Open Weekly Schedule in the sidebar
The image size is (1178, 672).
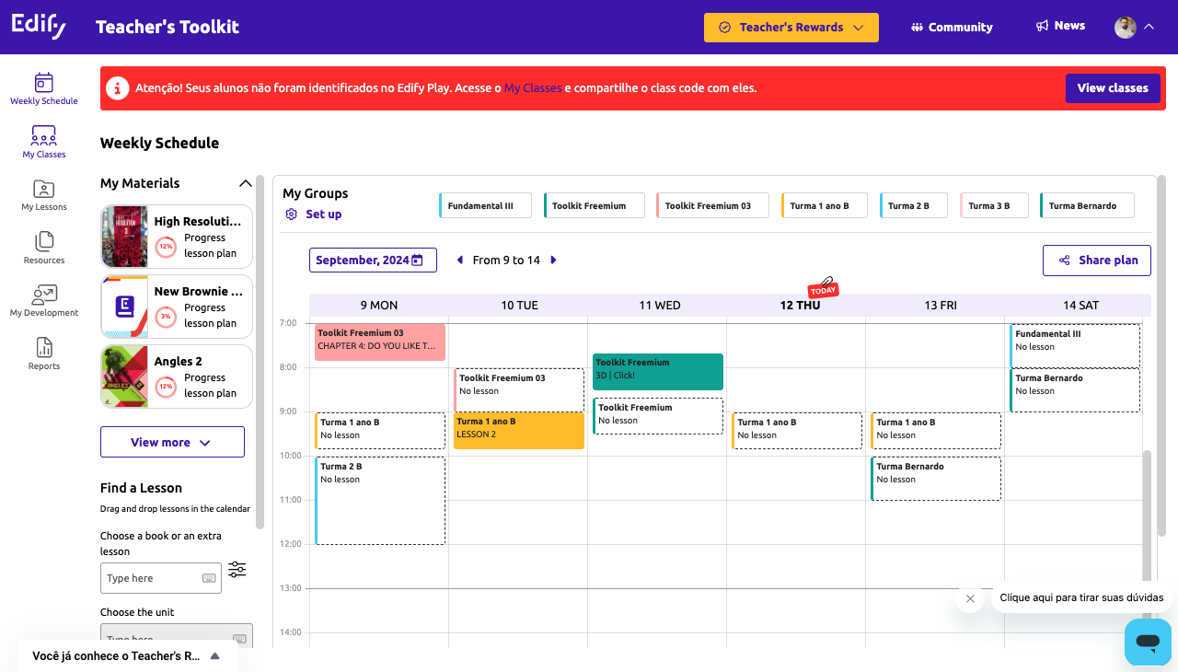pos(43,88)
